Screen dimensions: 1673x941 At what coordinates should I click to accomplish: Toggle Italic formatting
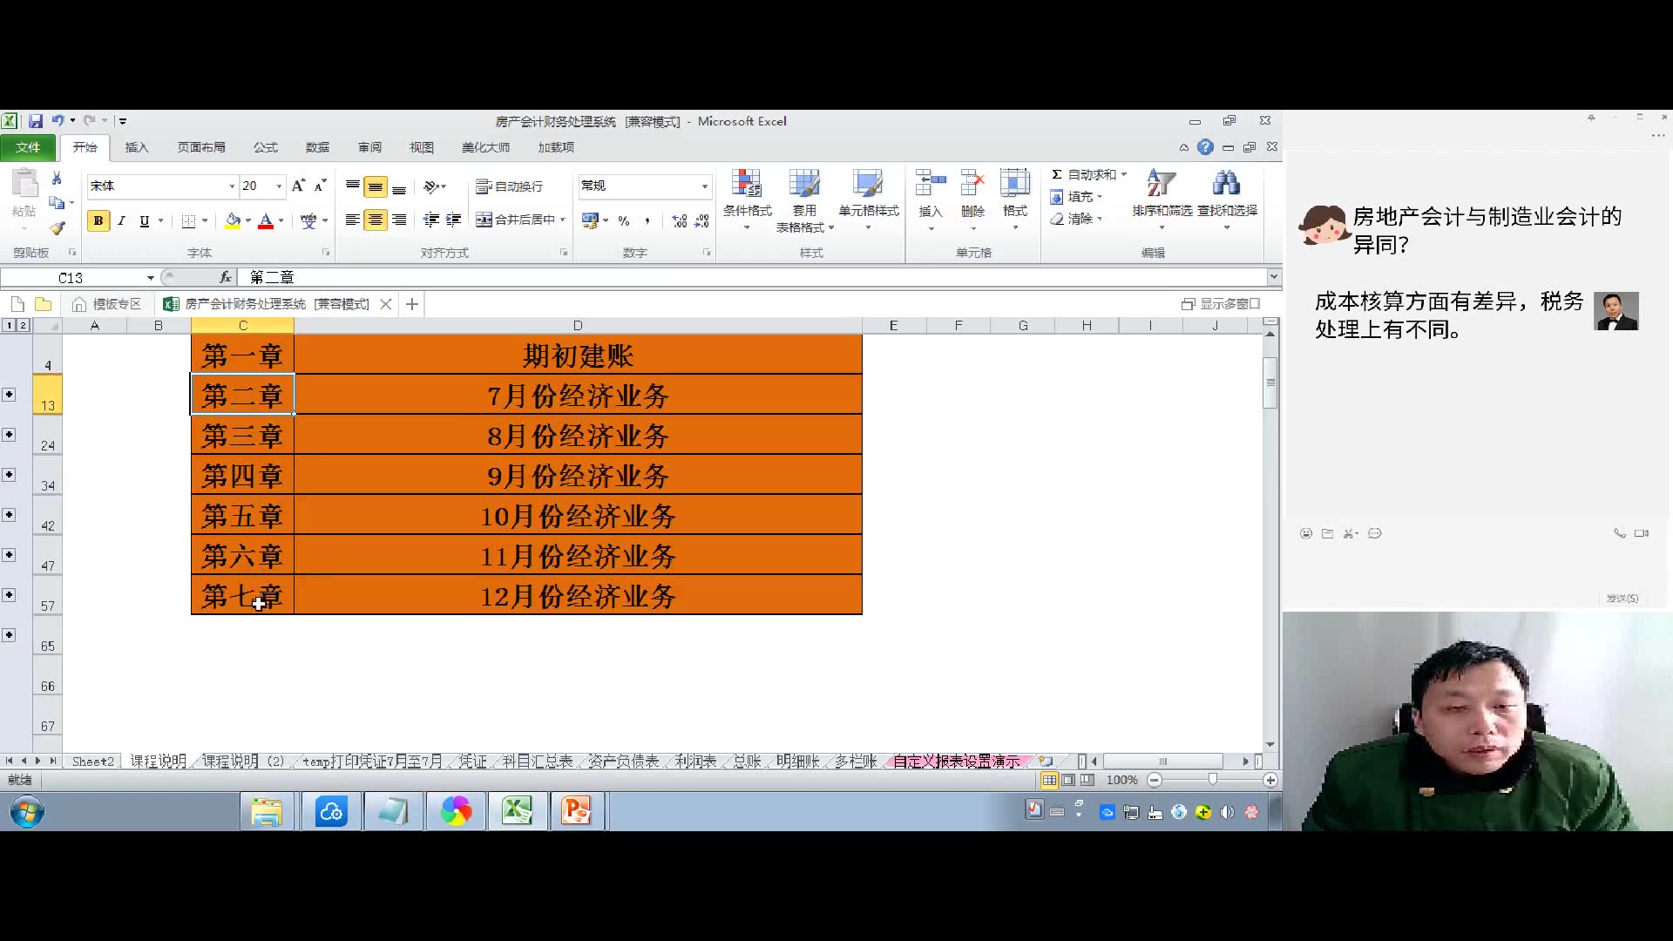tap(121, 221)
